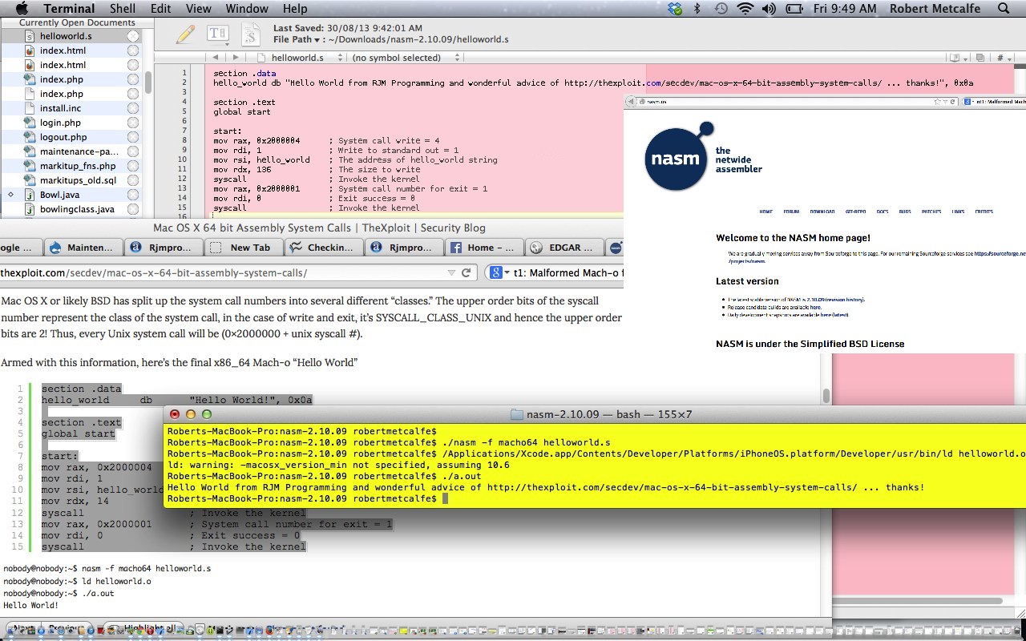Open the GIT-REPO link on the NASM page

point(855,212)
